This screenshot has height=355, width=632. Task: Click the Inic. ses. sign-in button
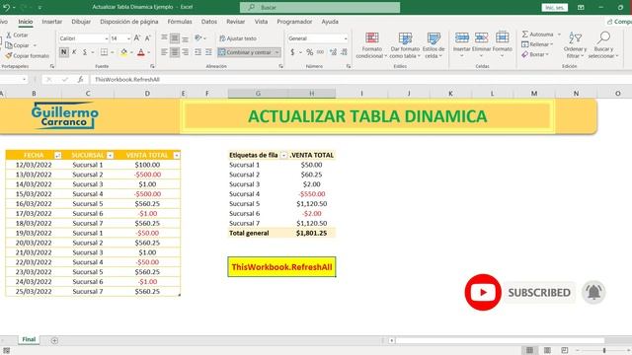[555, 8]
